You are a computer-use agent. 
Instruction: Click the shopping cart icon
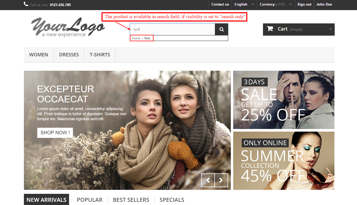(270, 29)
